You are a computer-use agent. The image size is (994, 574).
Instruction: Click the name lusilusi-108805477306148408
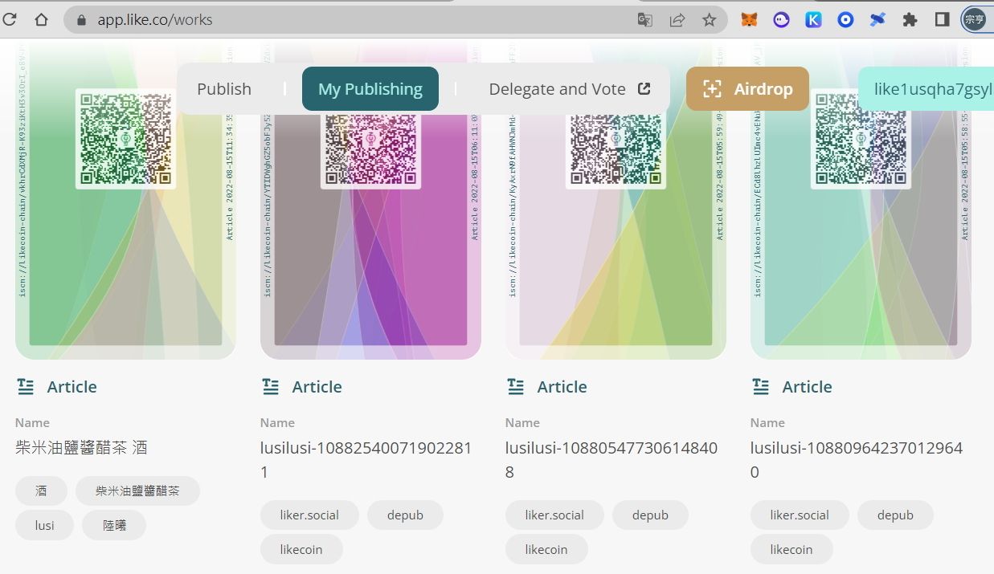tap(612, 460)
